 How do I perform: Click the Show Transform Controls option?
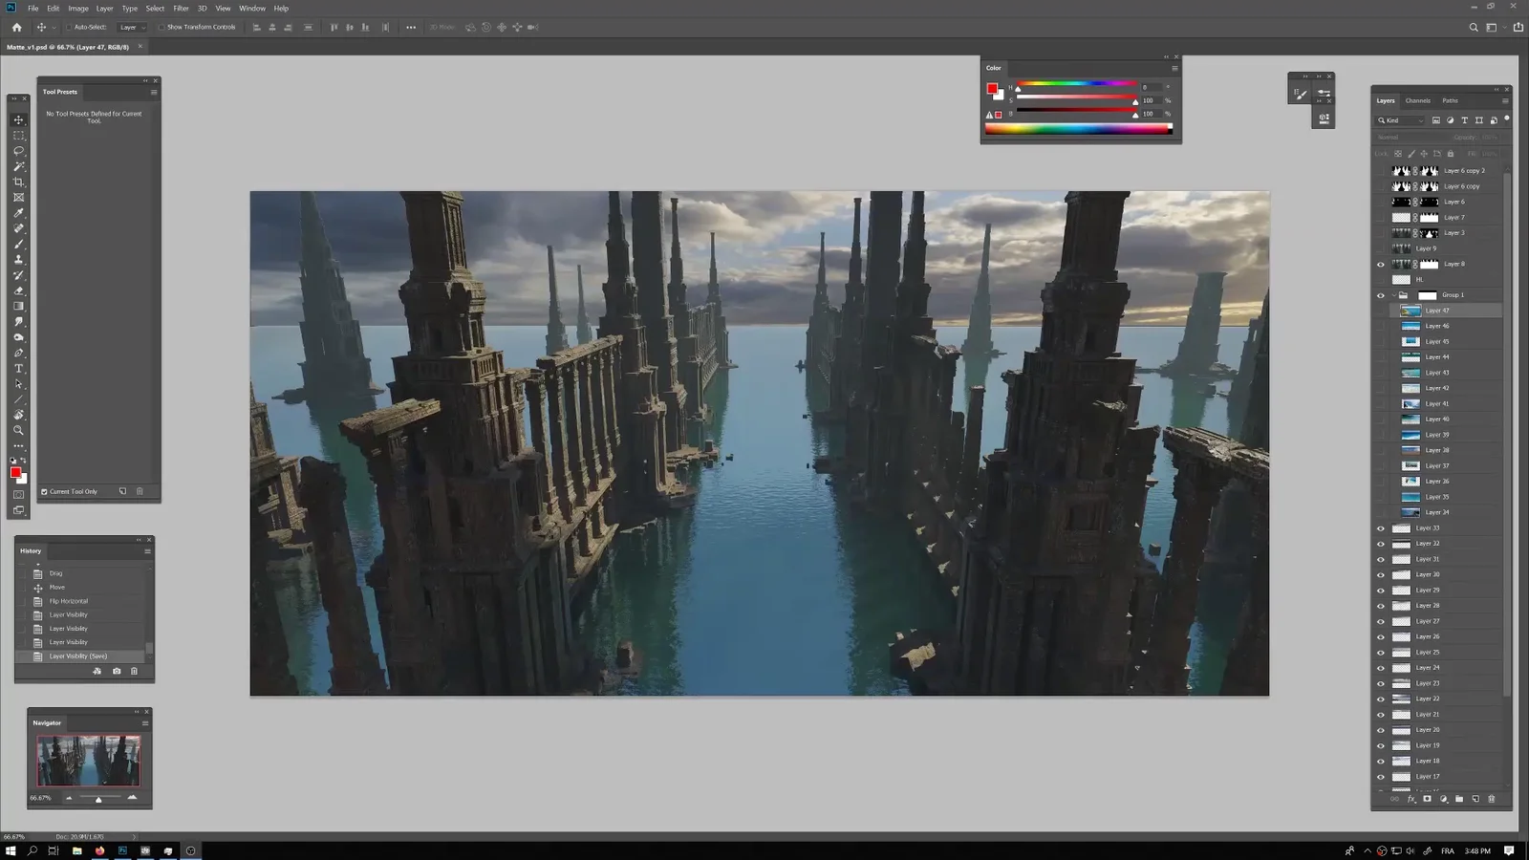click(x=162, y=27)
